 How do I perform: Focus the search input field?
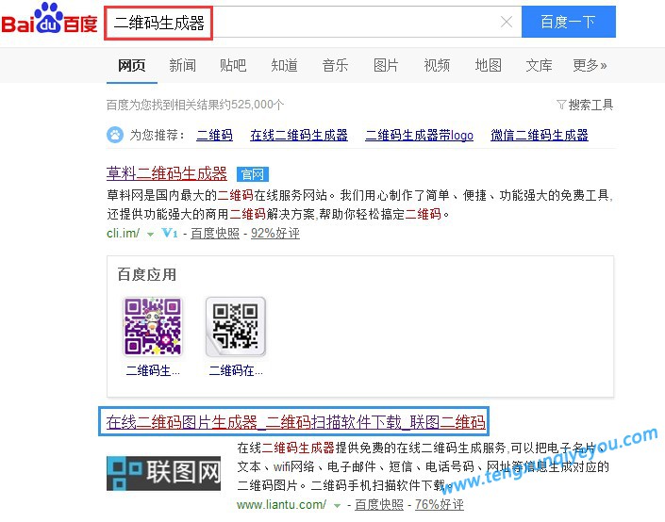(x=313, y=22)
